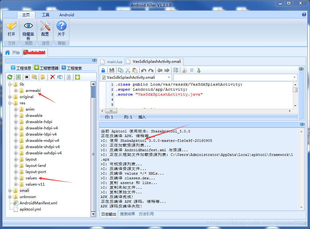Switch to the 主页 ribbon tab

pos(26,15)
